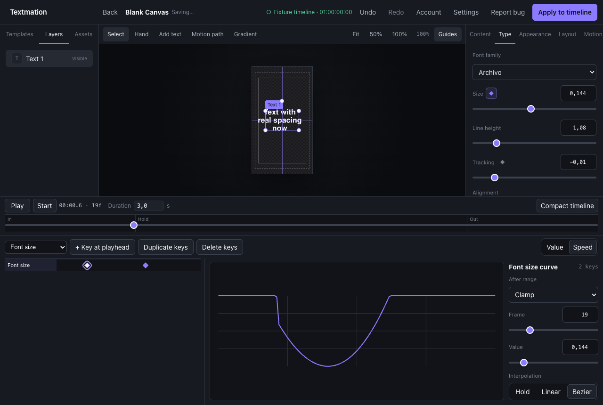Click Duplicate keys
The height and width of the screenshot is (405, 603).
pos(166,247)
